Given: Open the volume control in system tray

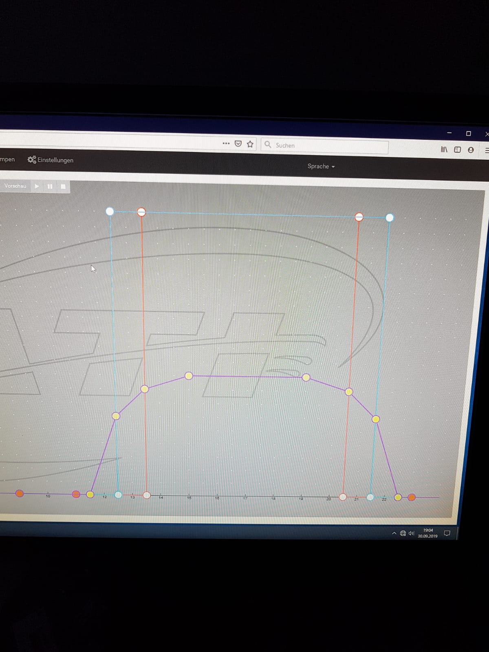Looking at the screenshot, I should pos(411,533).
